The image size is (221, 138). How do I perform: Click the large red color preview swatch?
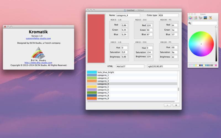96,38
